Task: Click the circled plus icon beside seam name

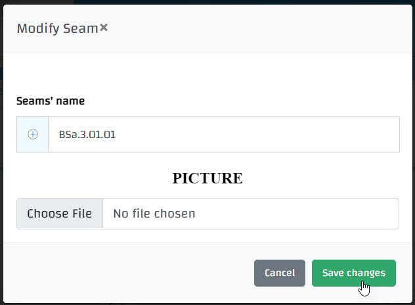Action: (x=33, y=134)
